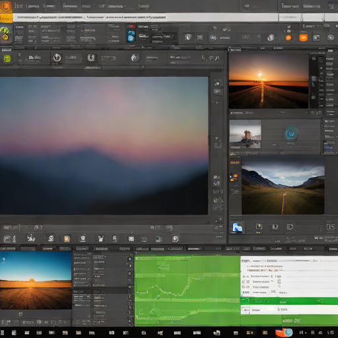Select the sunset road thumbnail
338x338 pixels.
tap(269, 81)
